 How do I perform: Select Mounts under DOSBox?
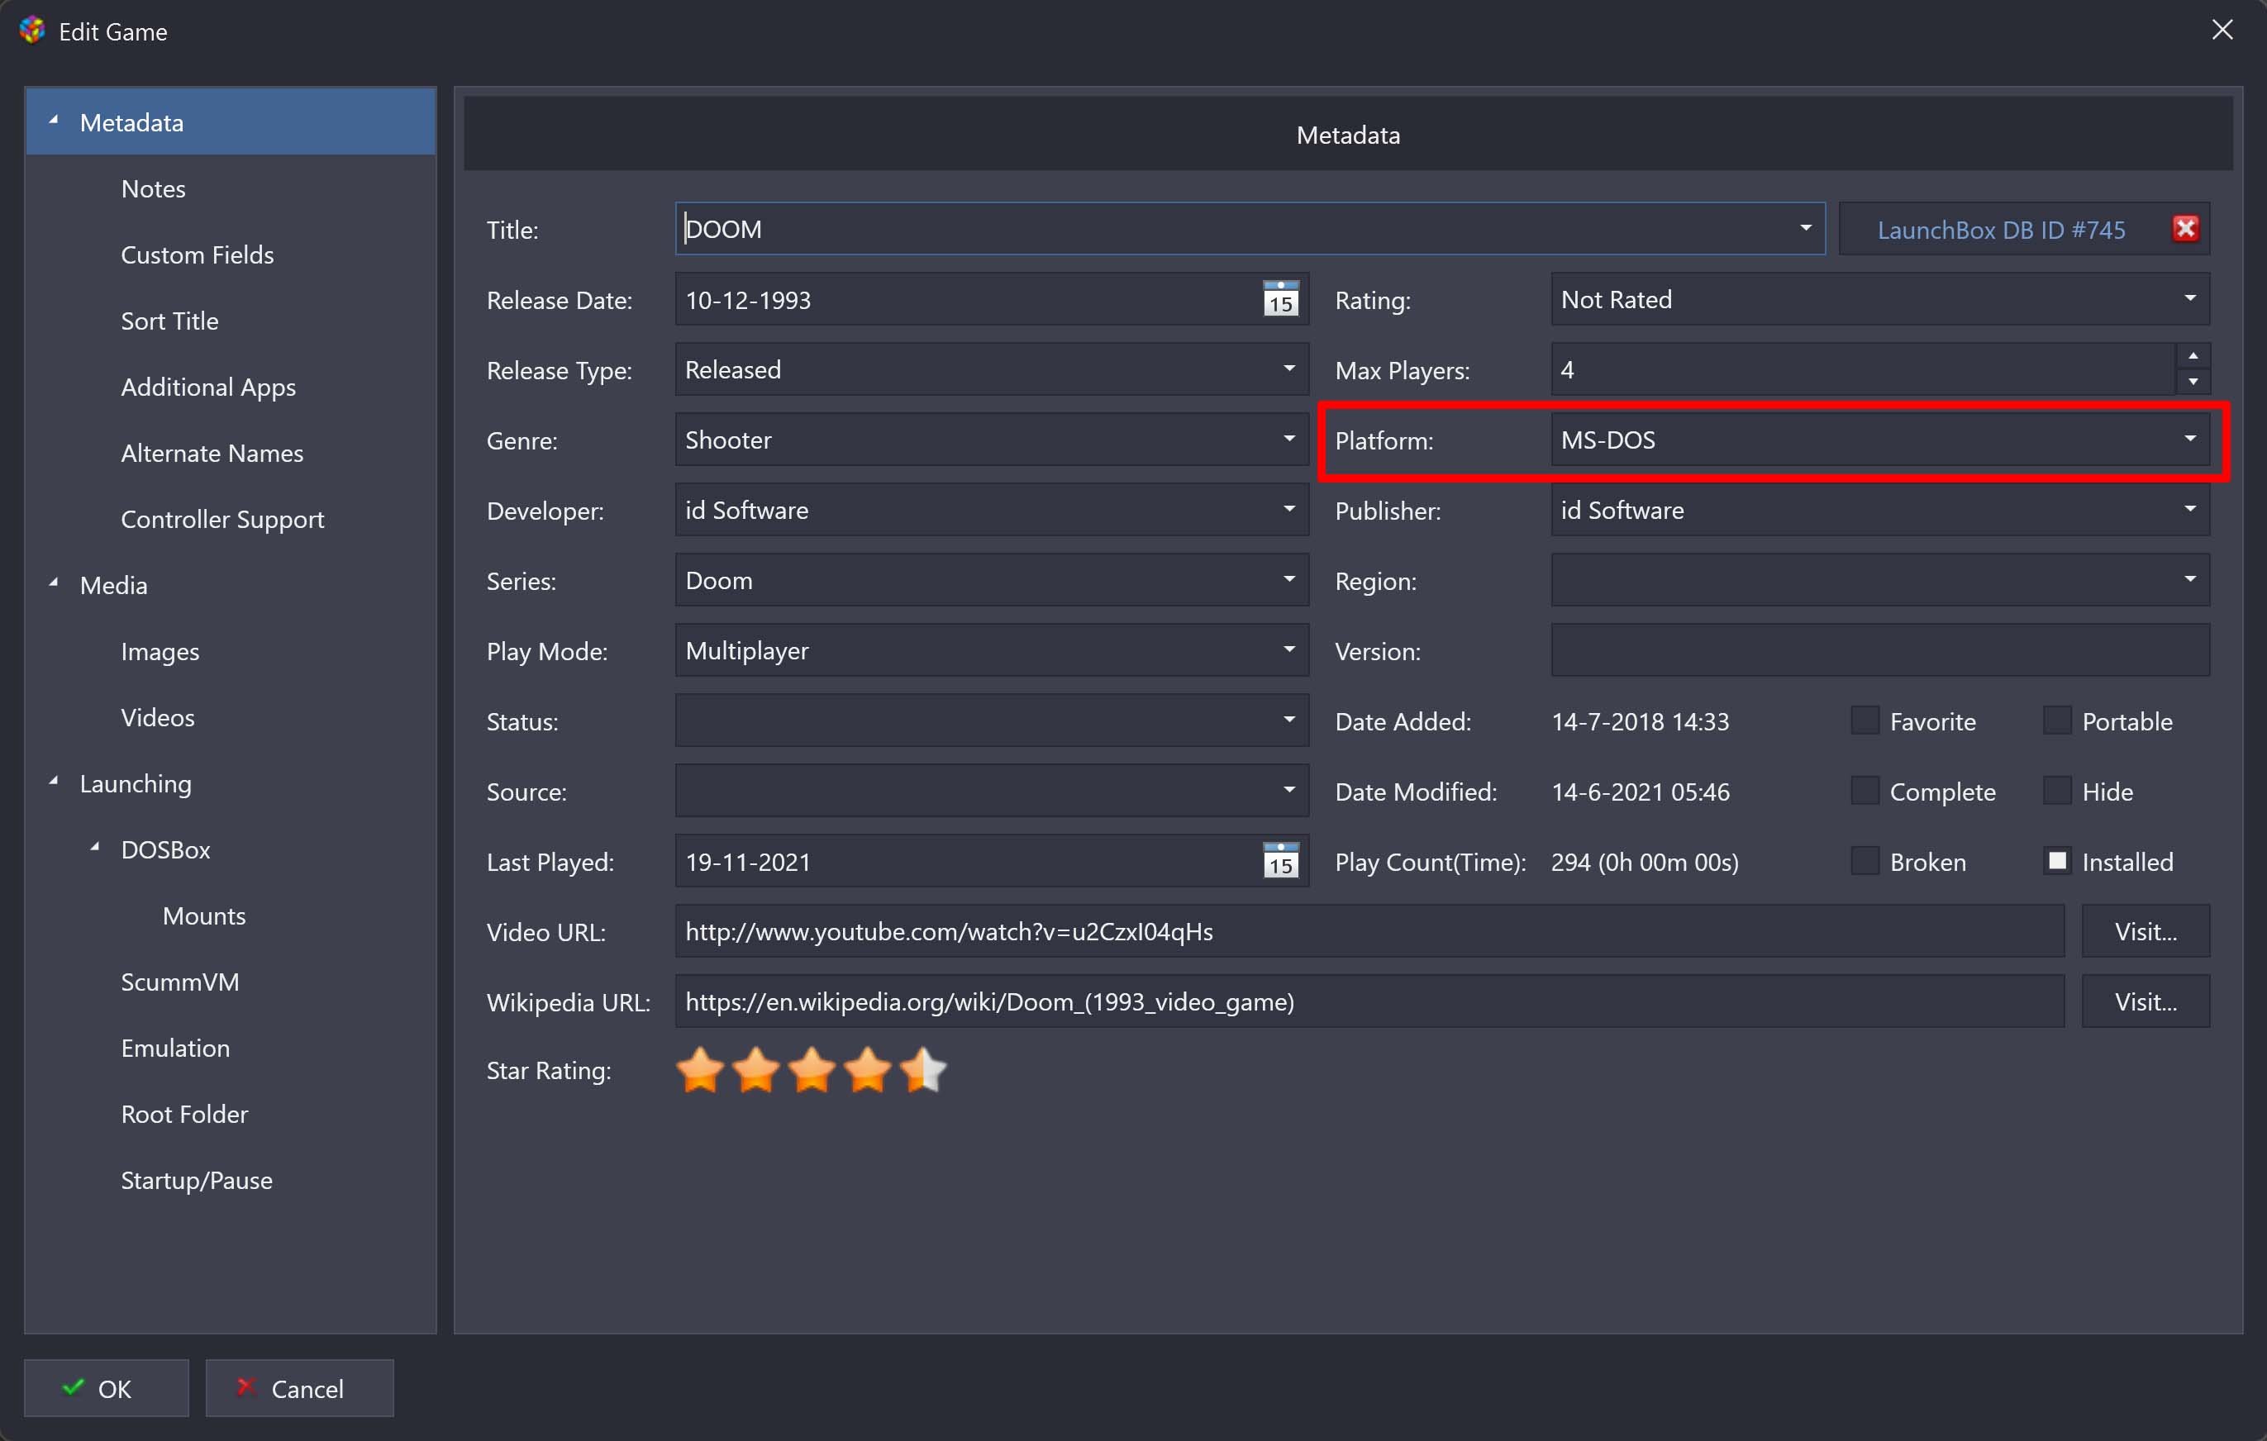pos(203,915)
